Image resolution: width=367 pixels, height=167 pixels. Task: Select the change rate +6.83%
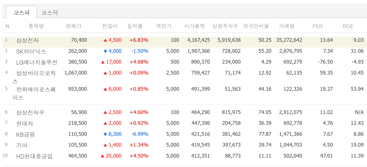tap(139, 40)
